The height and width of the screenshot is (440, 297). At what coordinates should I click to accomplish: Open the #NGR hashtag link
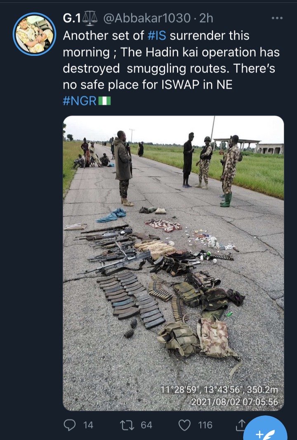(x=80, y=101)
